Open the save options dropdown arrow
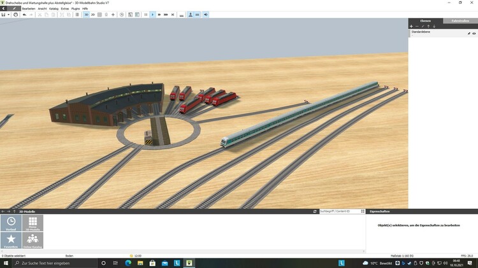 click(8, 15)
